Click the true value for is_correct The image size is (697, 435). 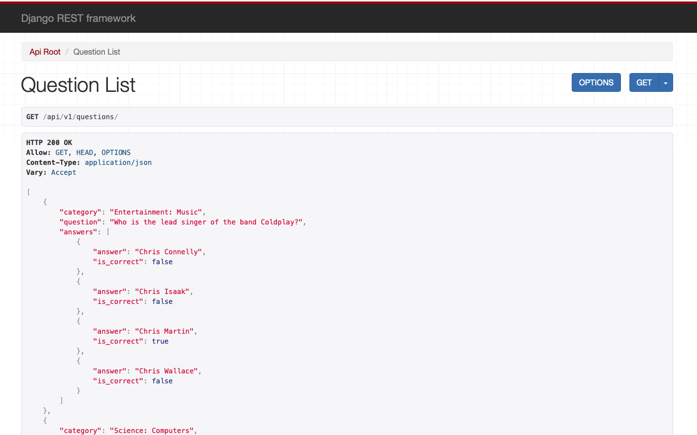pyautogui.click(x=160, y=341)
